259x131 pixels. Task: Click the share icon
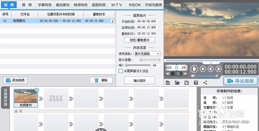[205, 82]
